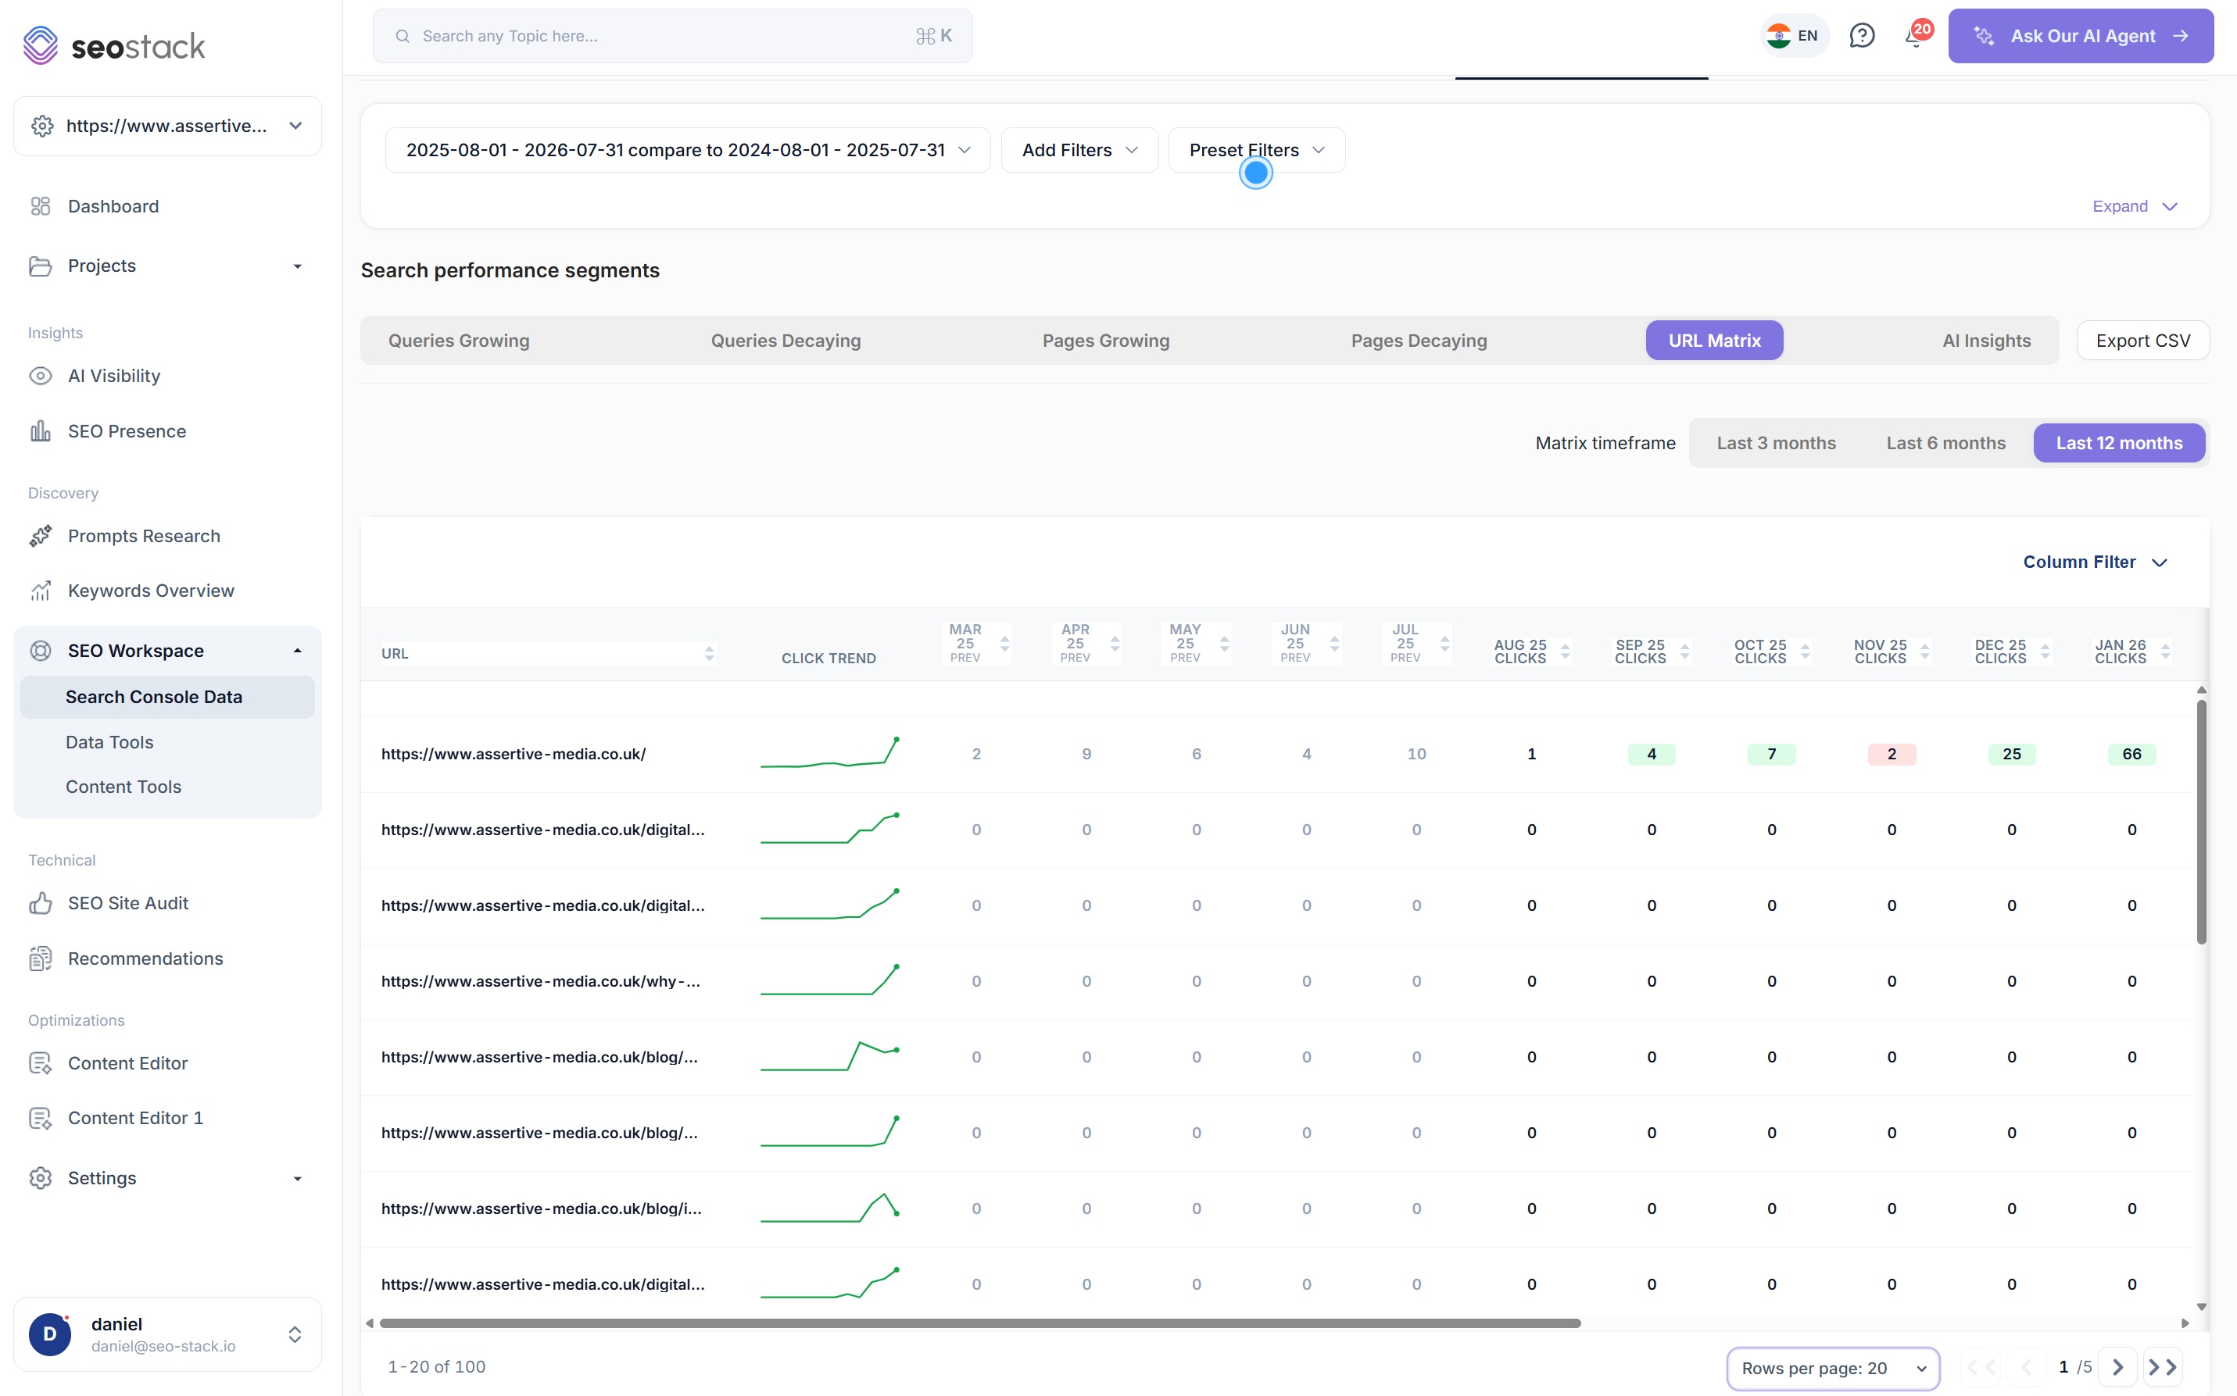Click the homepage click trend sparkline

pyautogui.click(x=829, y=752)
